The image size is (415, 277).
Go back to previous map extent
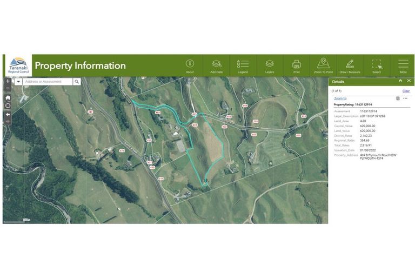coord(8,114)
